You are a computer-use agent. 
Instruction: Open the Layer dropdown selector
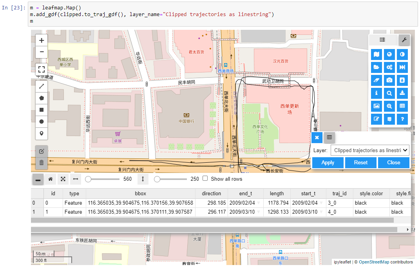point(369,150)
